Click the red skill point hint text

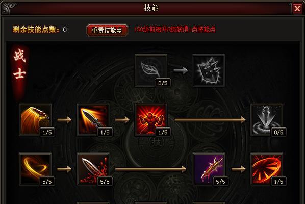[175, 29]
